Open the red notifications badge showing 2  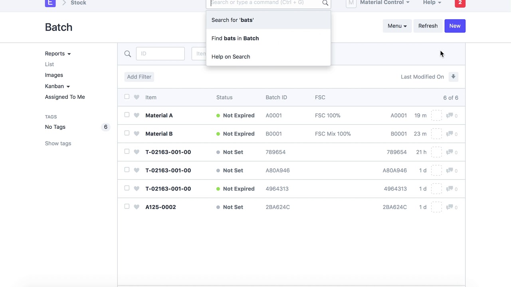(x=460, y=3)
